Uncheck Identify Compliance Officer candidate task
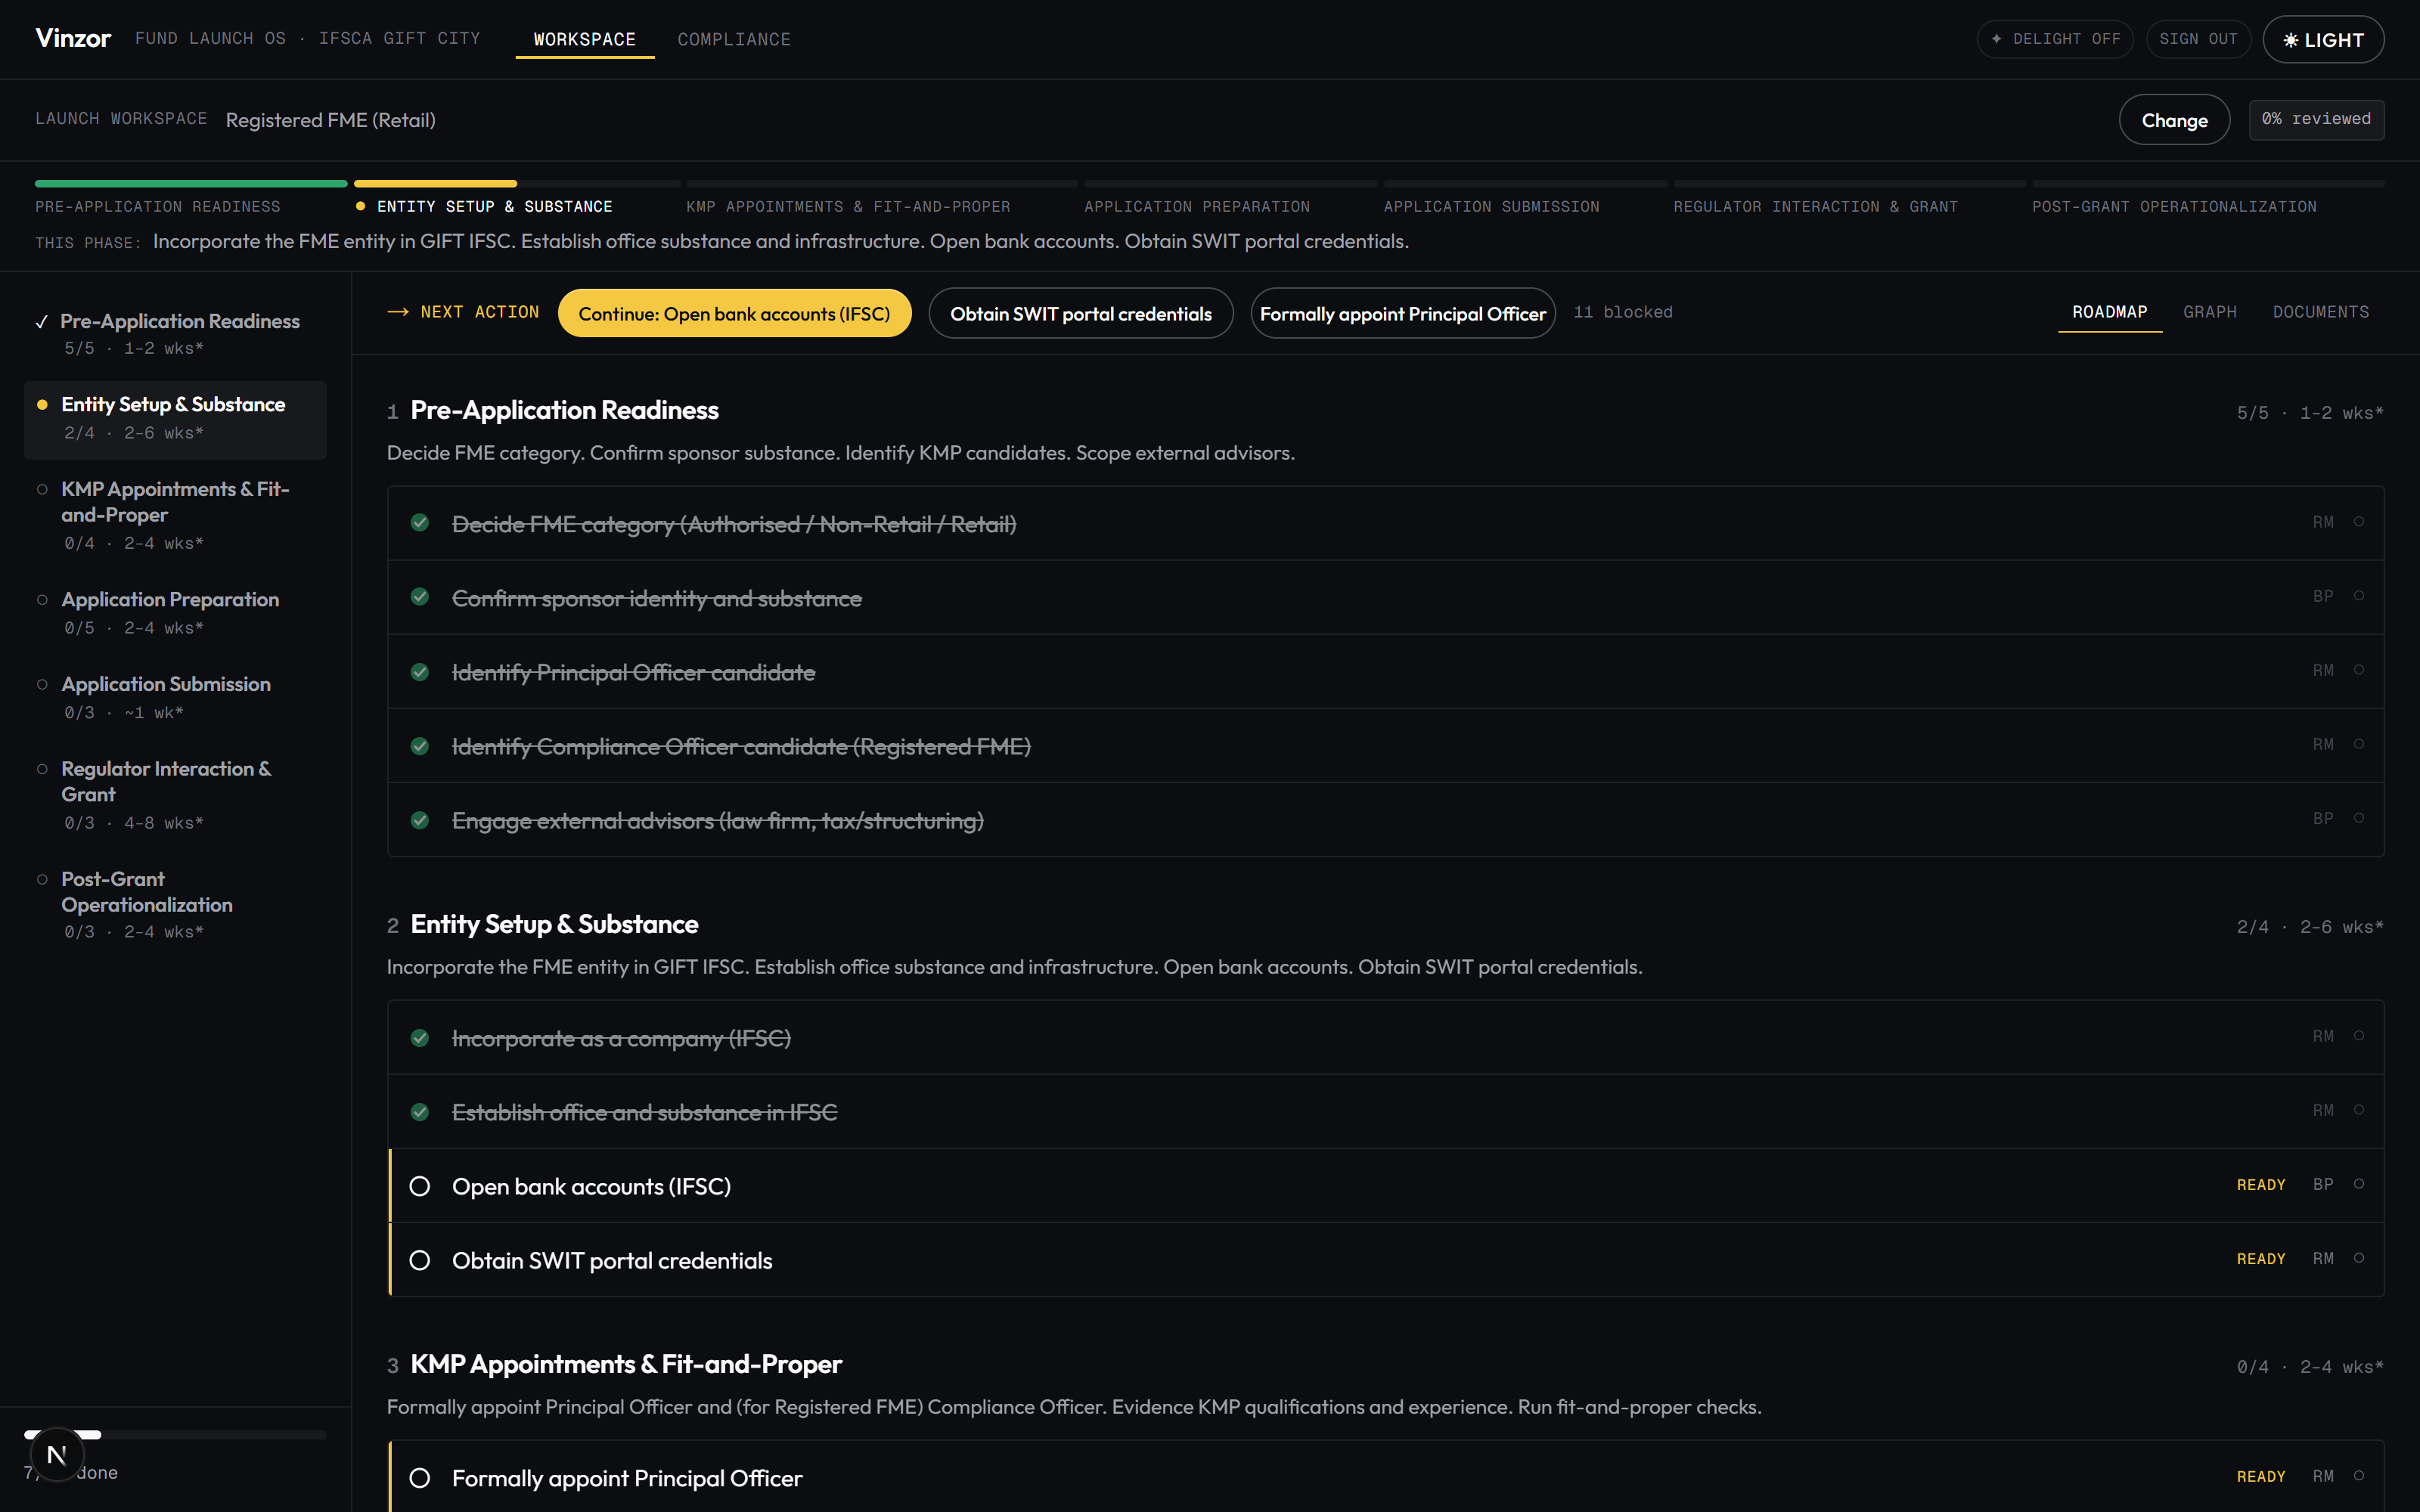This screenshot has height=1512, width=2420. 420,746
